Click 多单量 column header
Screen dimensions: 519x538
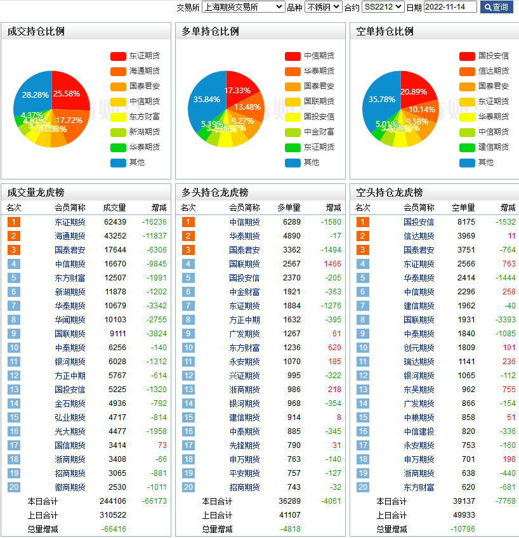[x=289, y=208]
